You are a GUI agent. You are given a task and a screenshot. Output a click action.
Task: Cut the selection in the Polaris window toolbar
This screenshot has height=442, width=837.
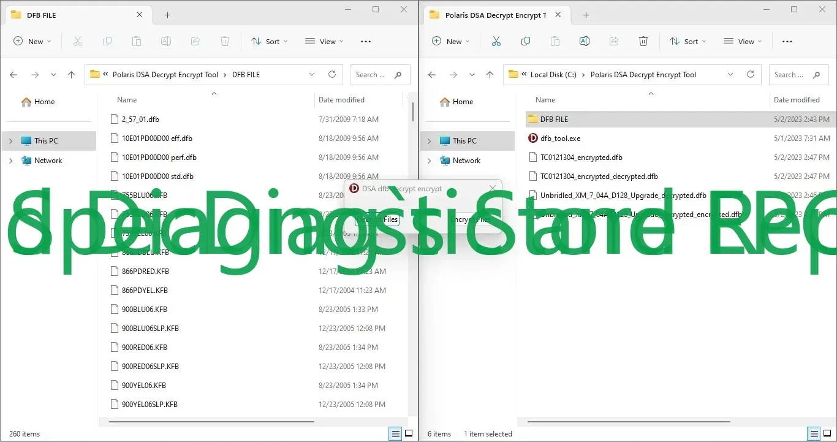pyautogui.click(x=496, y=42)
